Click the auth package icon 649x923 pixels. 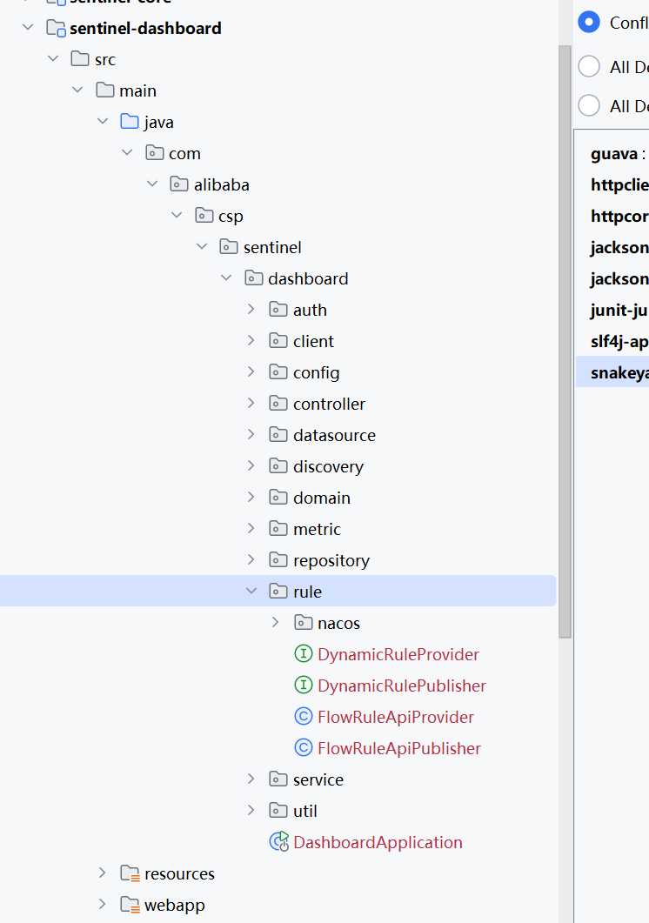pos(278,309)
